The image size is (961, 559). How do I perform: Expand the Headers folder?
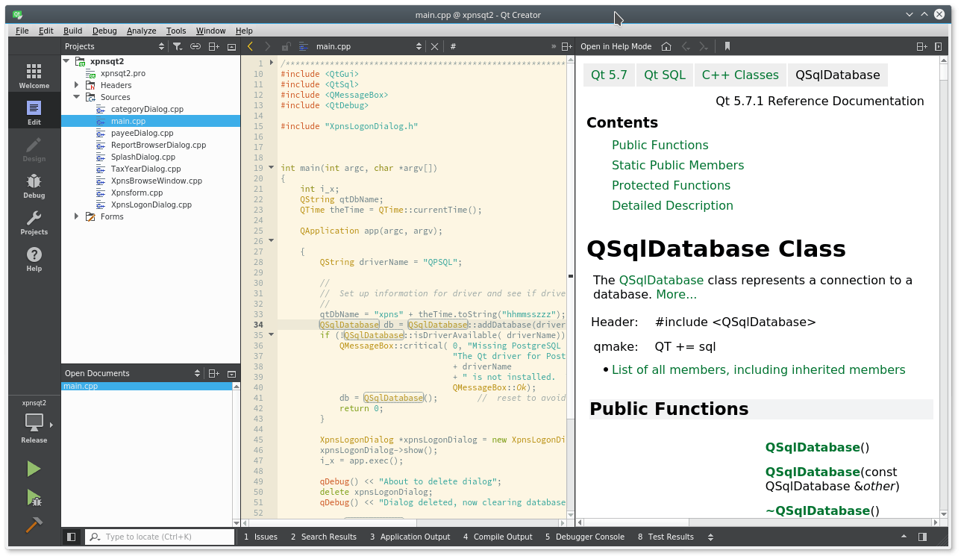pyautogui.click(x=76, y=85)
